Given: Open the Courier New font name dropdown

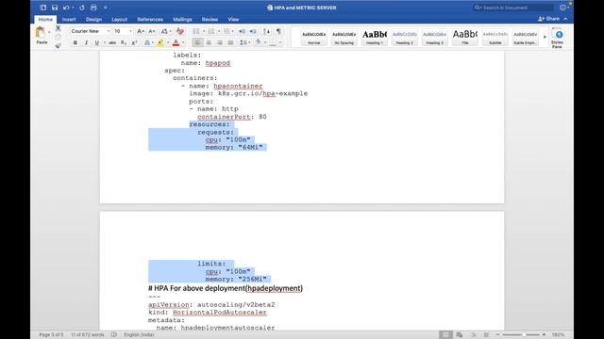Looking at the screenshot, I should tap(109, 31).
